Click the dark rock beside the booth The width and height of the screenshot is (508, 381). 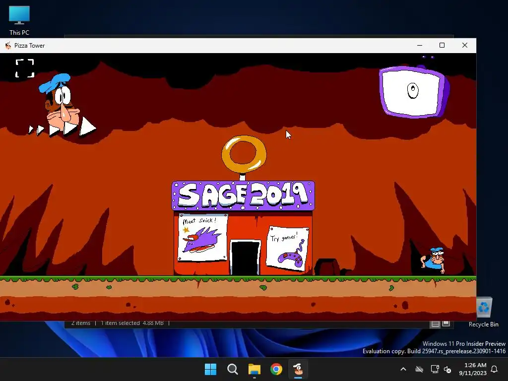click(x=327, y=266)
